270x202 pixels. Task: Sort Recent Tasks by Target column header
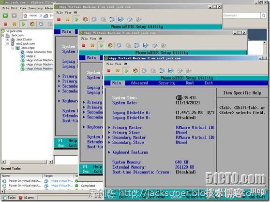[58, 176]
